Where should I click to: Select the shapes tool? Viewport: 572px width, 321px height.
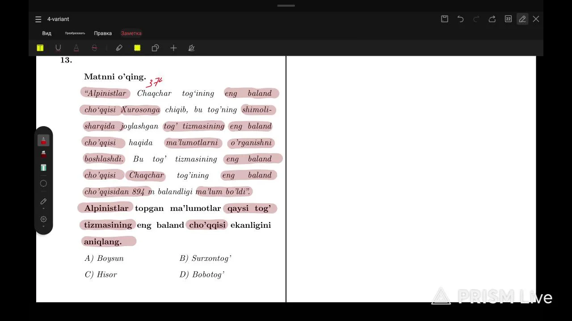(x=155, y=48)
